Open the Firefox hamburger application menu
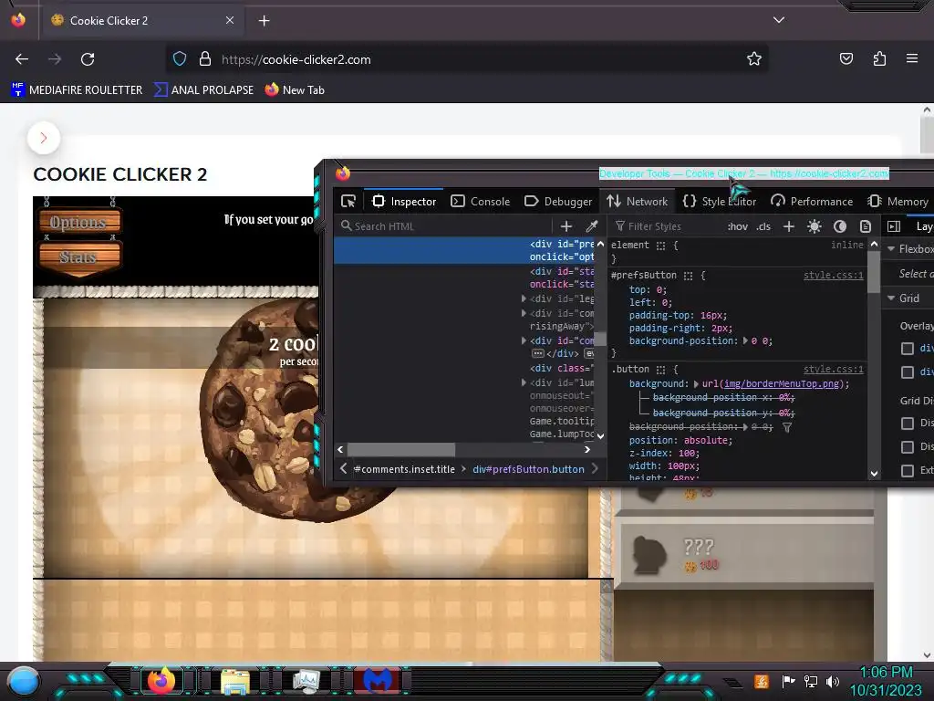Viewport: 934px width, 701px height. (x=912, y=59)
